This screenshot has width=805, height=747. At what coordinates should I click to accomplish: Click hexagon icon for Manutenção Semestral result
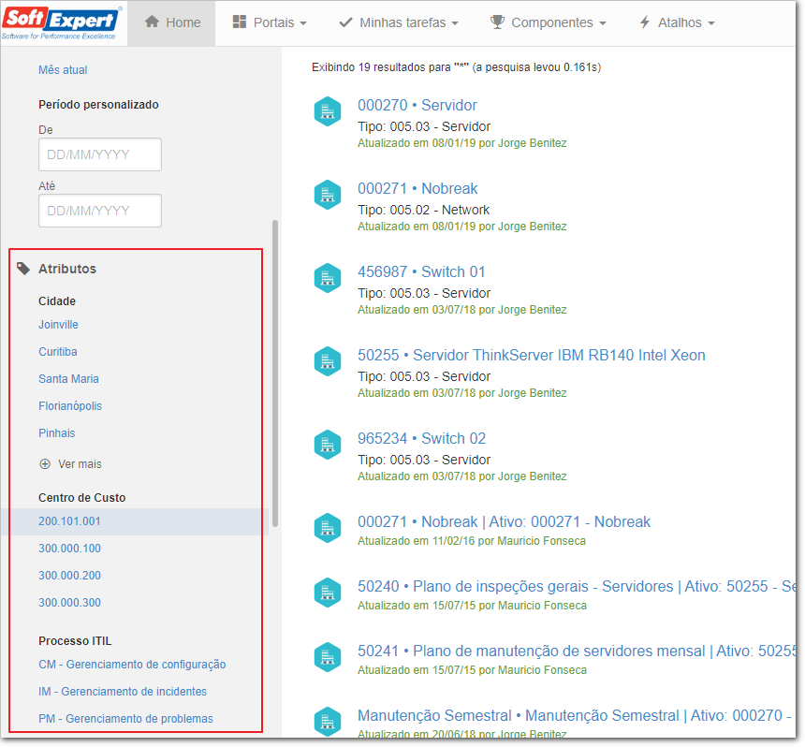tap(328, 722)
